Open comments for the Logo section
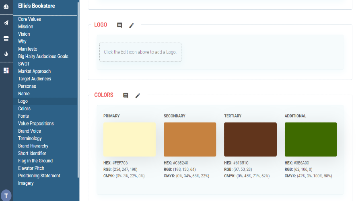This screenshot has width=358, height=201. [119, 25]
